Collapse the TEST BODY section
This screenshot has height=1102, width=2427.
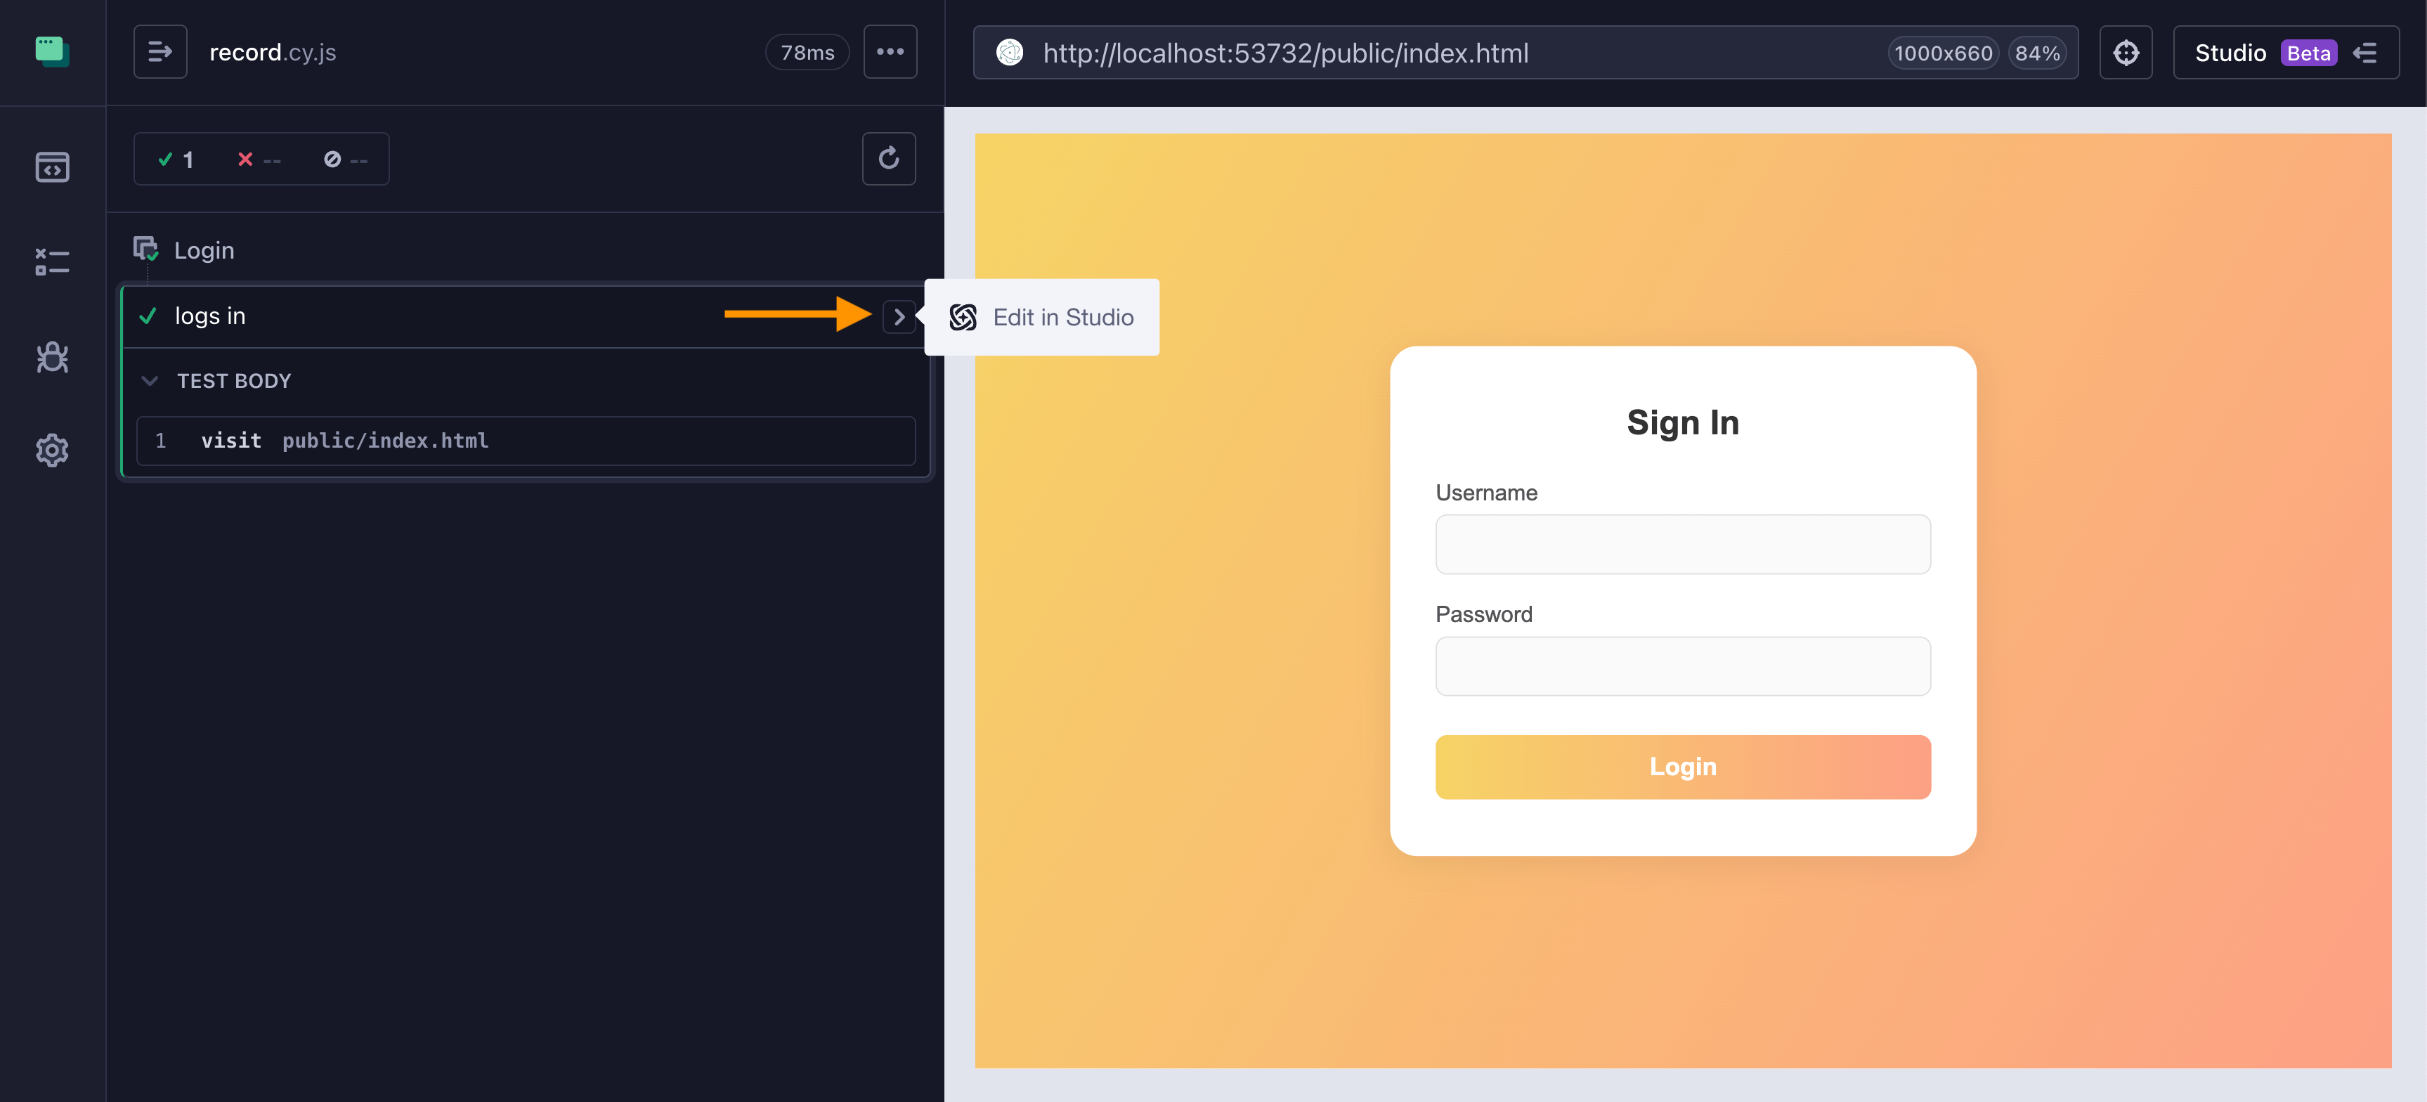pyautogui.click(x=151, y=381)
